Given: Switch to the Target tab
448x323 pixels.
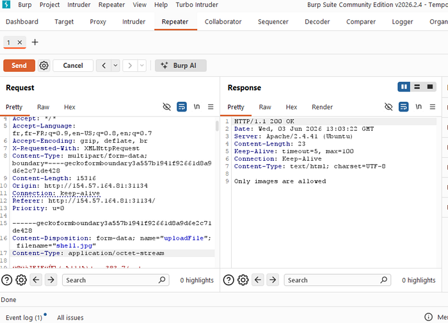Looking at the screenshot, I should coord(64,22).
